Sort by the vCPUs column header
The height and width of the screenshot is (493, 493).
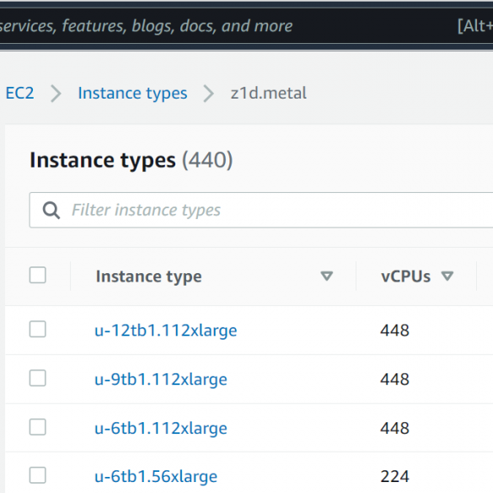405,276
